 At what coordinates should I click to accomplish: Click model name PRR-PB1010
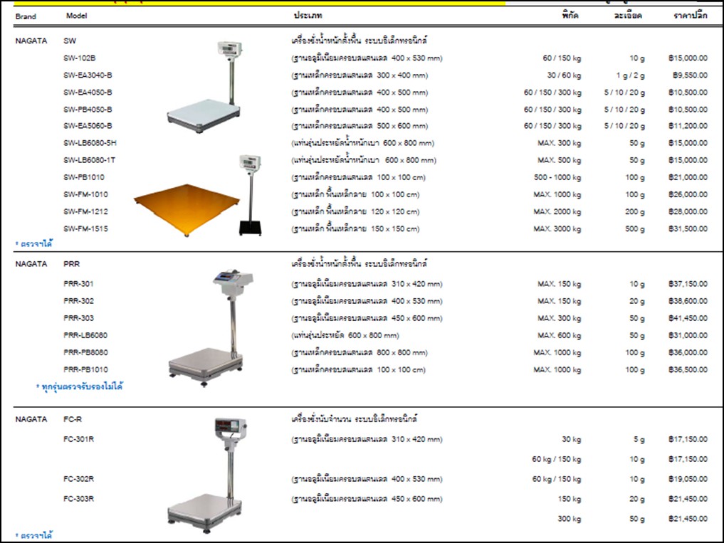tap(86, 369)
